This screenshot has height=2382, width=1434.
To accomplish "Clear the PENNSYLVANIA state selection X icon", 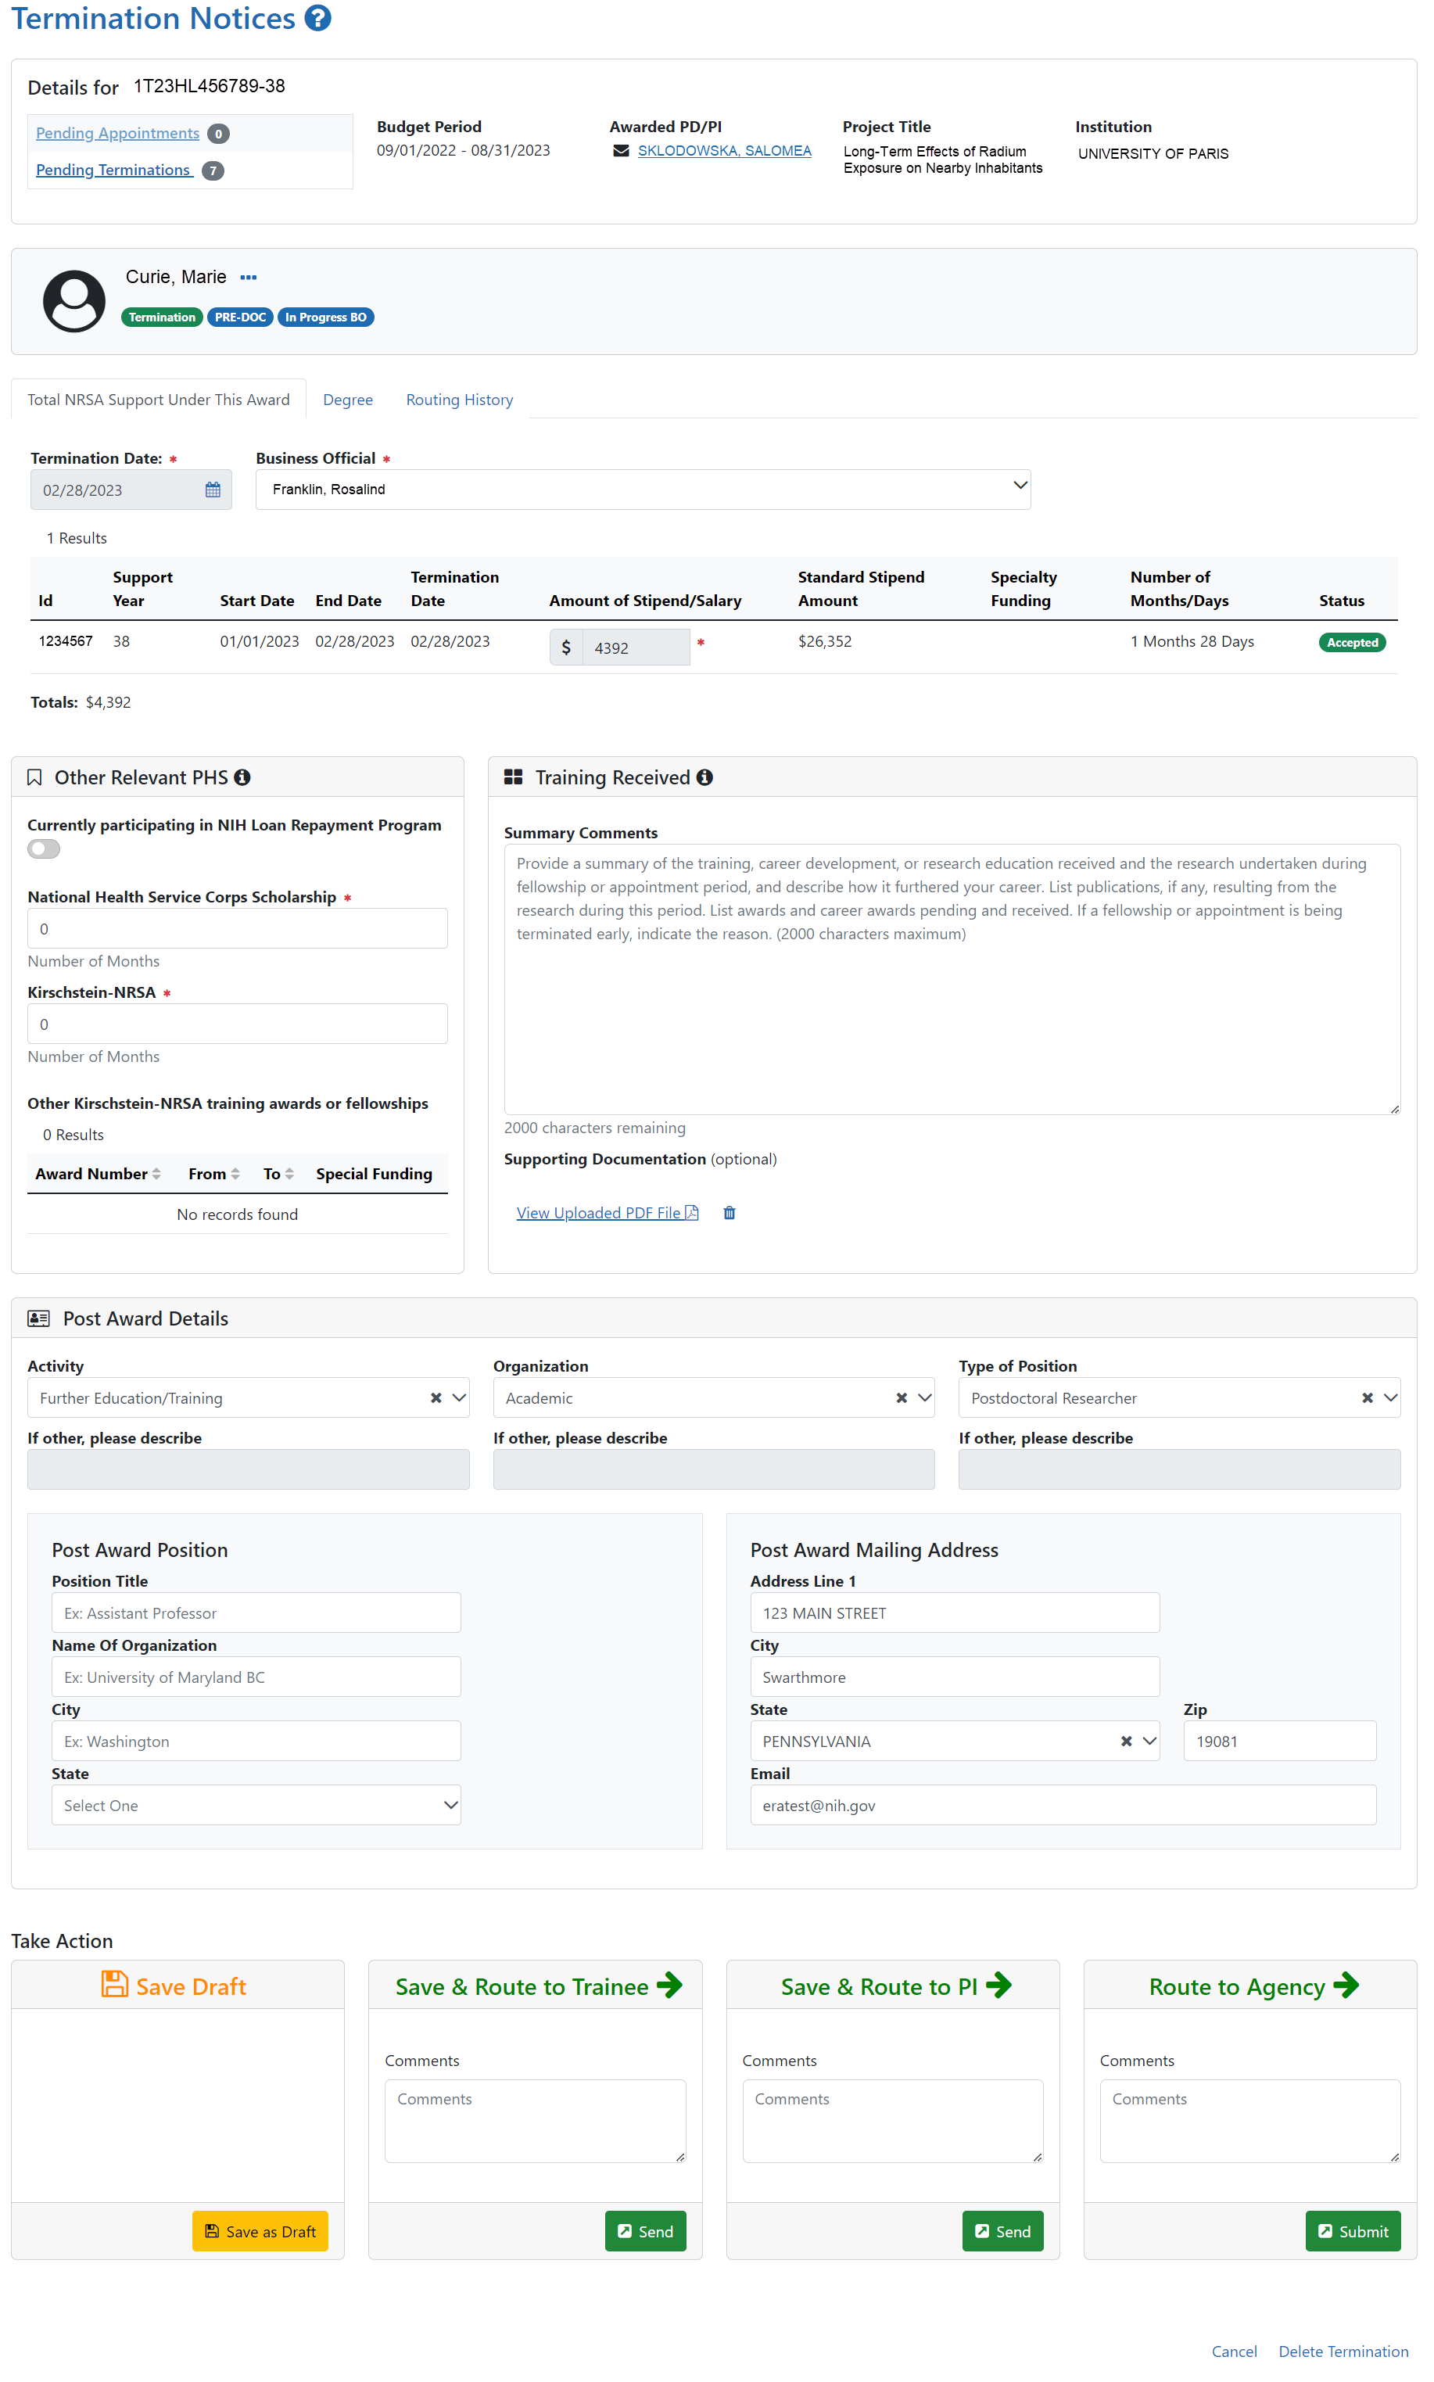I will (x=1126, y=1740).
